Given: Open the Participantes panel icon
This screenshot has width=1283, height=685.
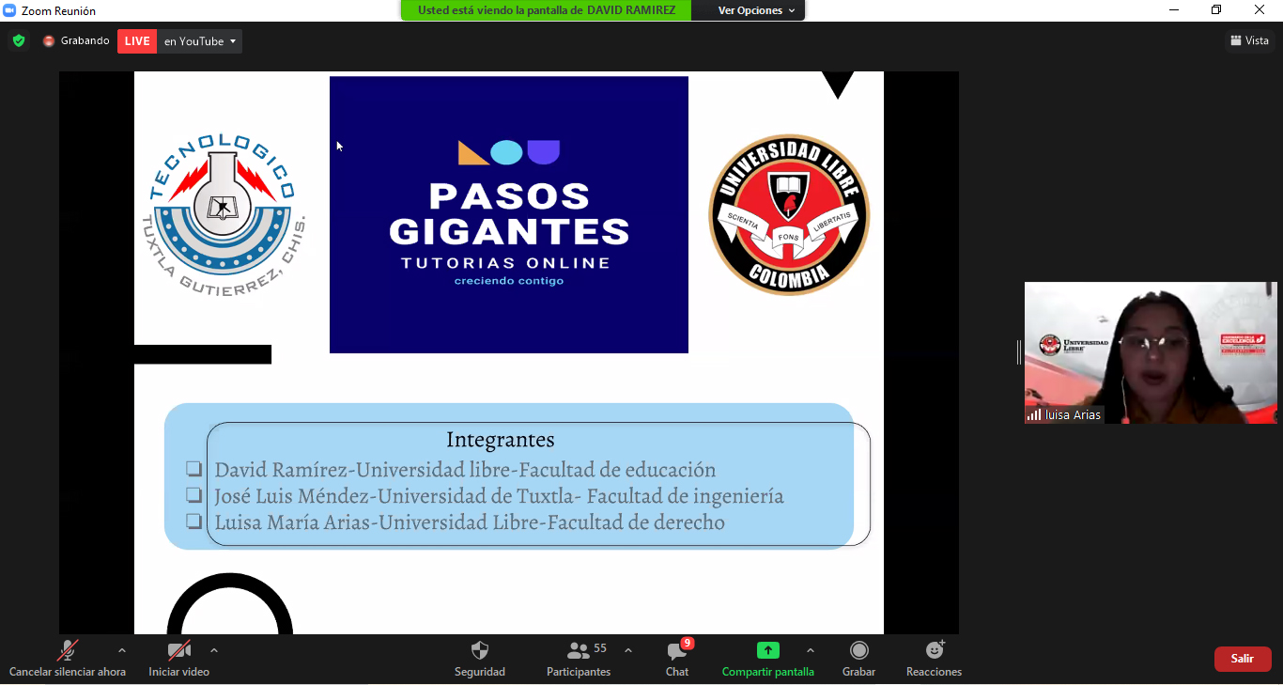Looking at the screenshot, I should [579, 650].
